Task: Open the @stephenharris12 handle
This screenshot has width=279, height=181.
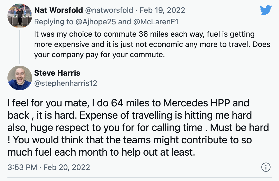Action: click(66, 83)
